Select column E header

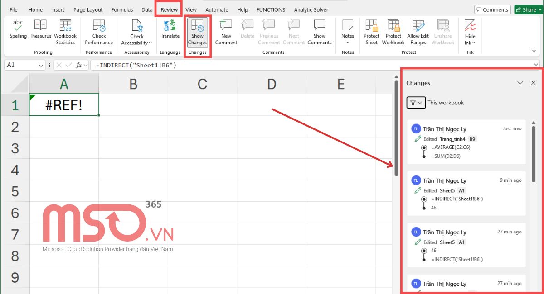(341, 84)
